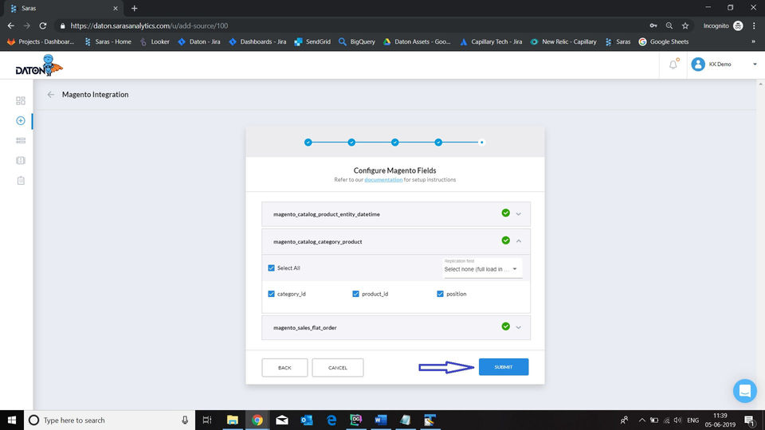Click the zoom magnifier icon in address bar

pos(669,25)
